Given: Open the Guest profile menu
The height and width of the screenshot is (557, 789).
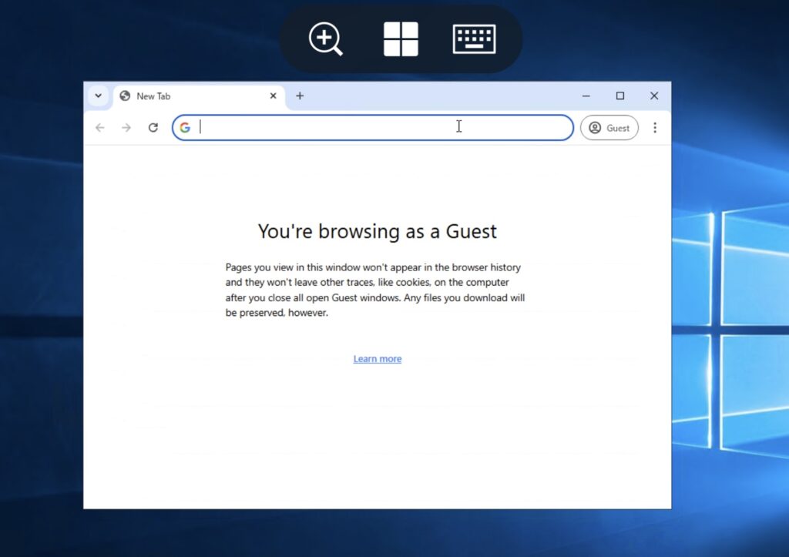Looking at the screenshot, I should (x=609, y=128).
